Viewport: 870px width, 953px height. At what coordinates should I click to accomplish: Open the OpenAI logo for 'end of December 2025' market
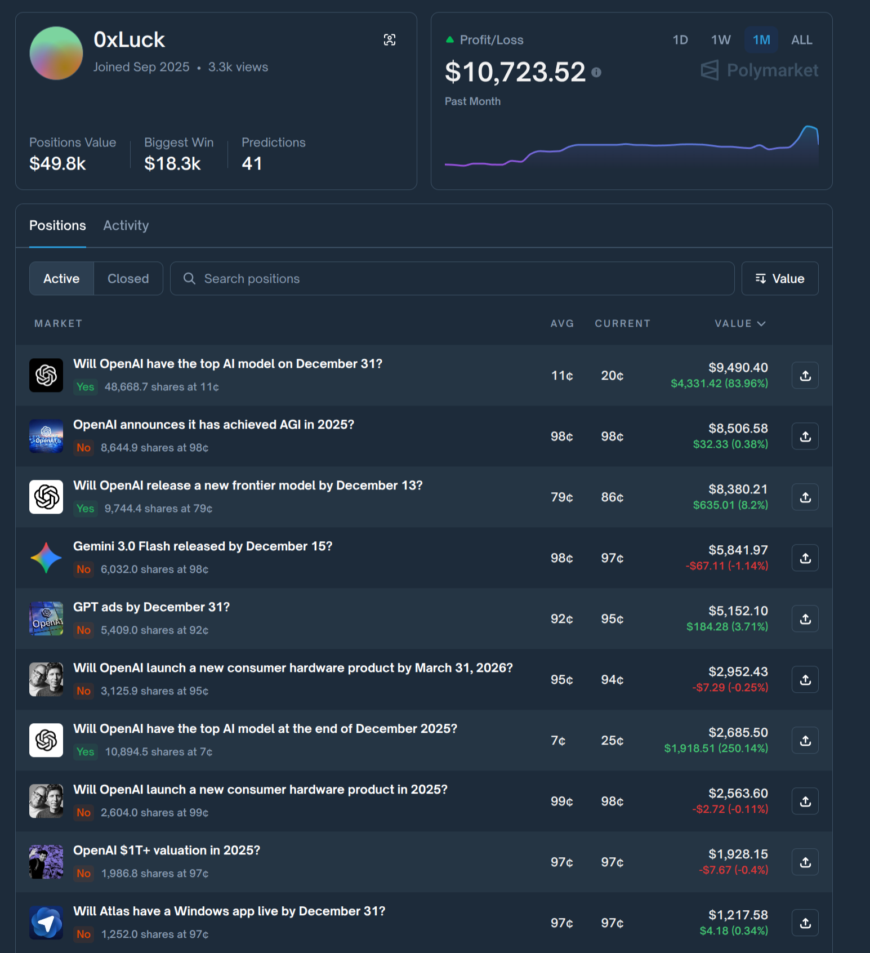click(46, 740)
